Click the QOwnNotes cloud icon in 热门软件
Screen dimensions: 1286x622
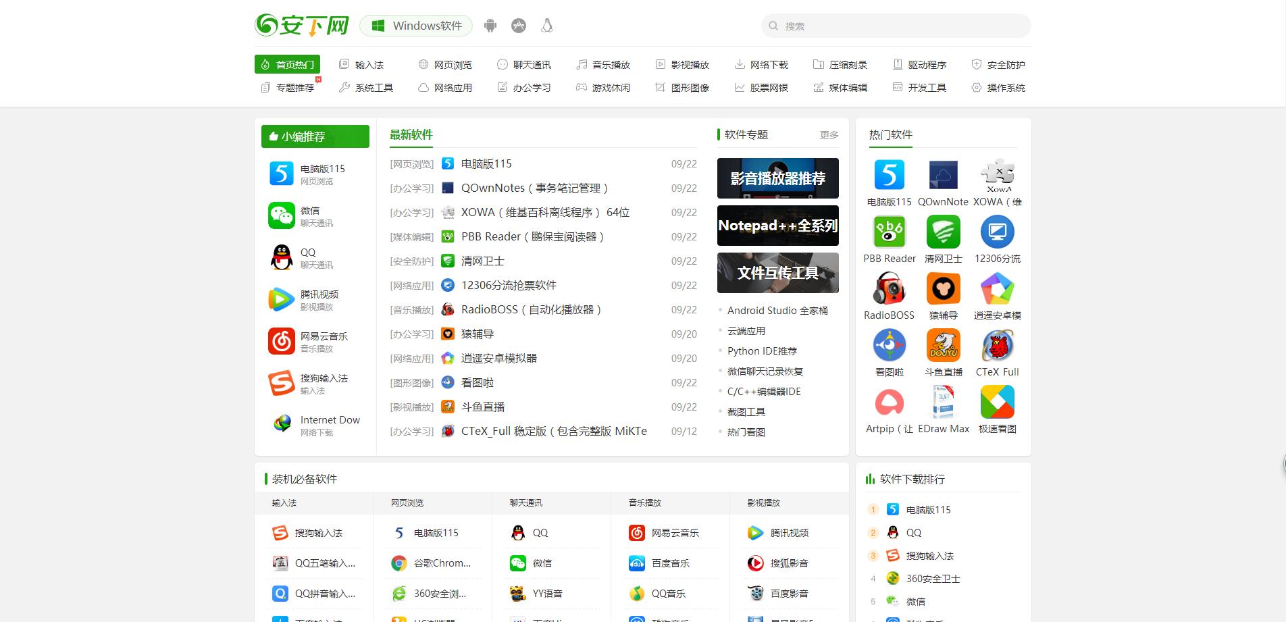[943, 174]
